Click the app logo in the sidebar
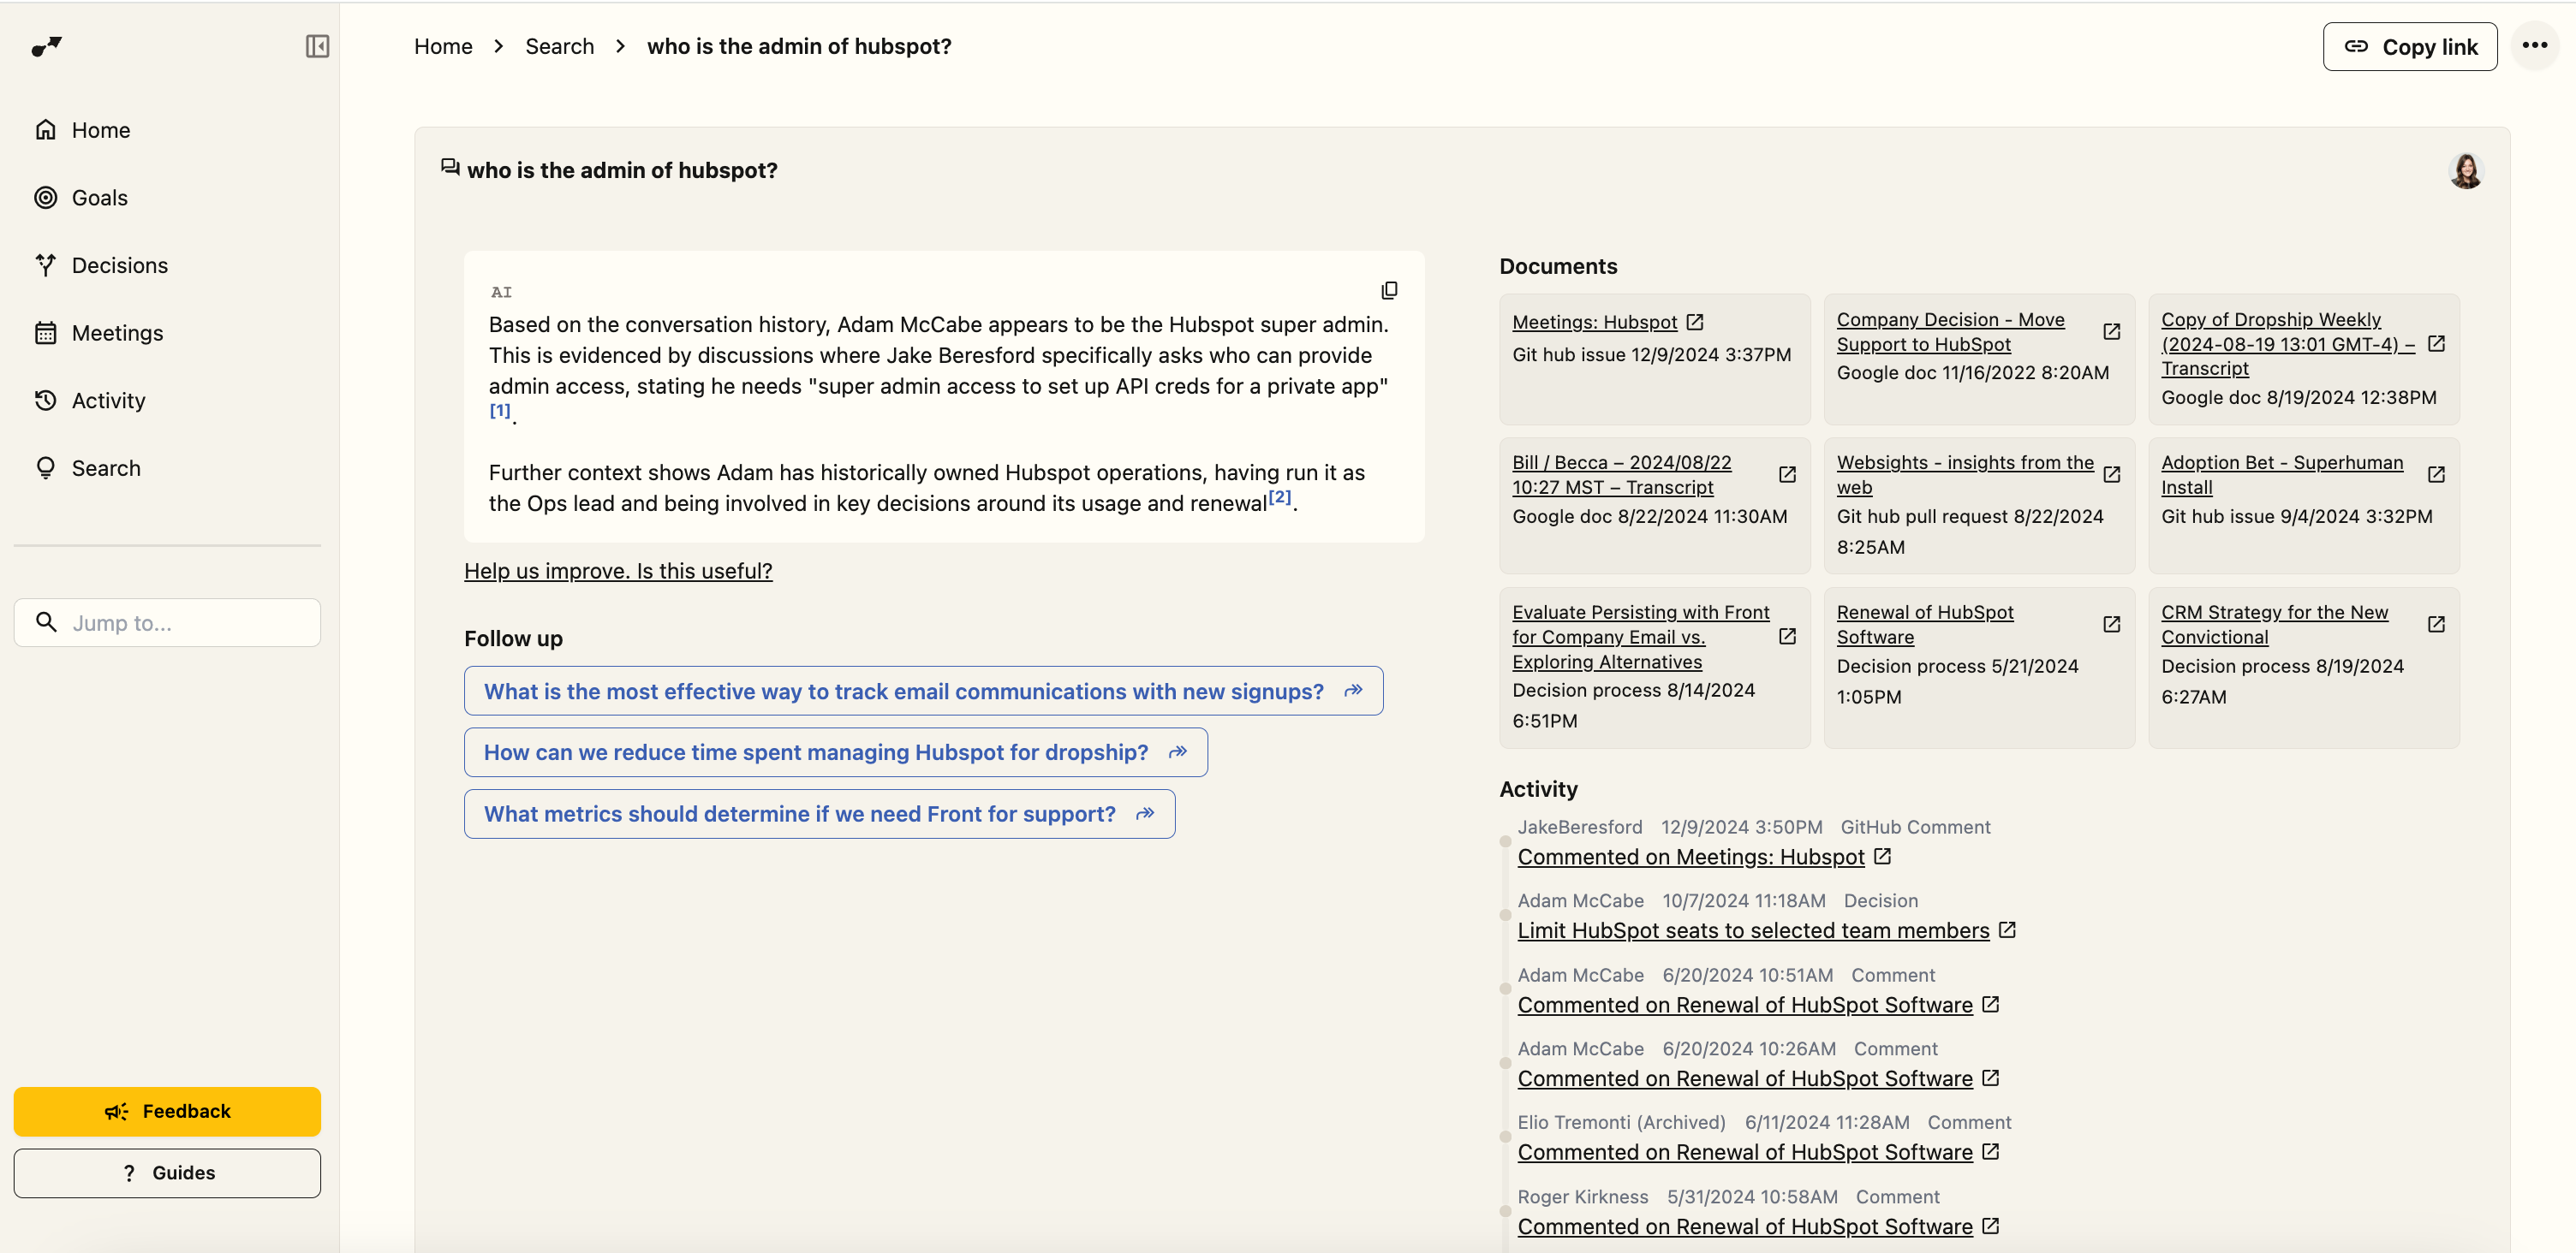The width and height of the screenshot is (2576, 1253). 46,46
